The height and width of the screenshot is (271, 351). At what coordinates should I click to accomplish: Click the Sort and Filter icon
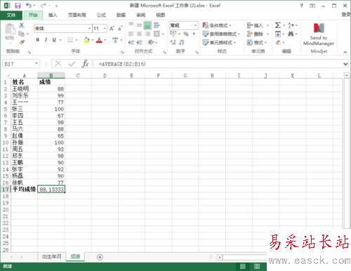291,25
